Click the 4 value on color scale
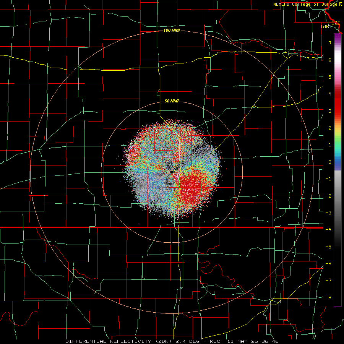The width and height of the screenshot is (344, 344). [x=330, y=94]
